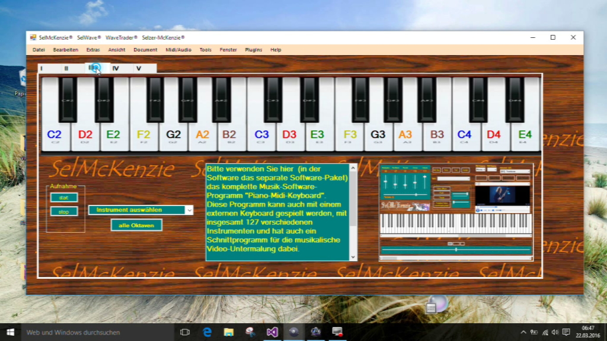This screenshot has width=607, height=341.
Task: Switch to tab III
Action: (98, 69)
